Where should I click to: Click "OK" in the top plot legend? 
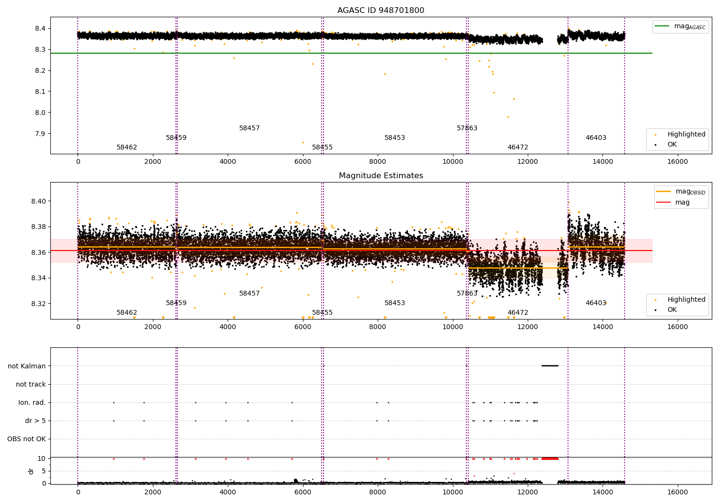[672, 144]
